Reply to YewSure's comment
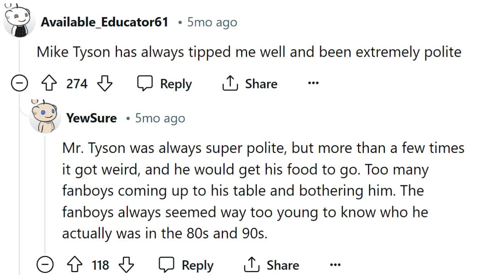489x275 pixels. coord(186,265)
